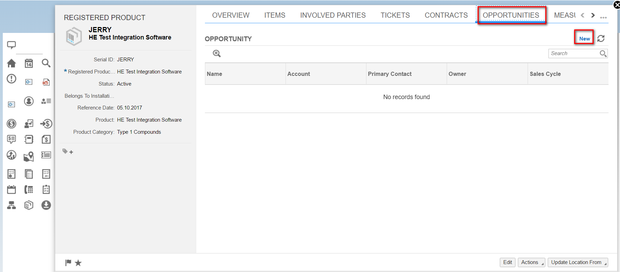Open the signed document icon
The image size is (620, 272).
(46, 174)
